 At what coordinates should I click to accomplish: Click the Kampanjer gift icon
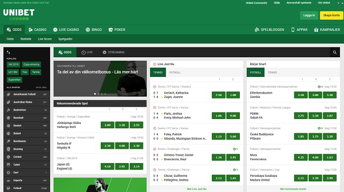tap(316, 29)
